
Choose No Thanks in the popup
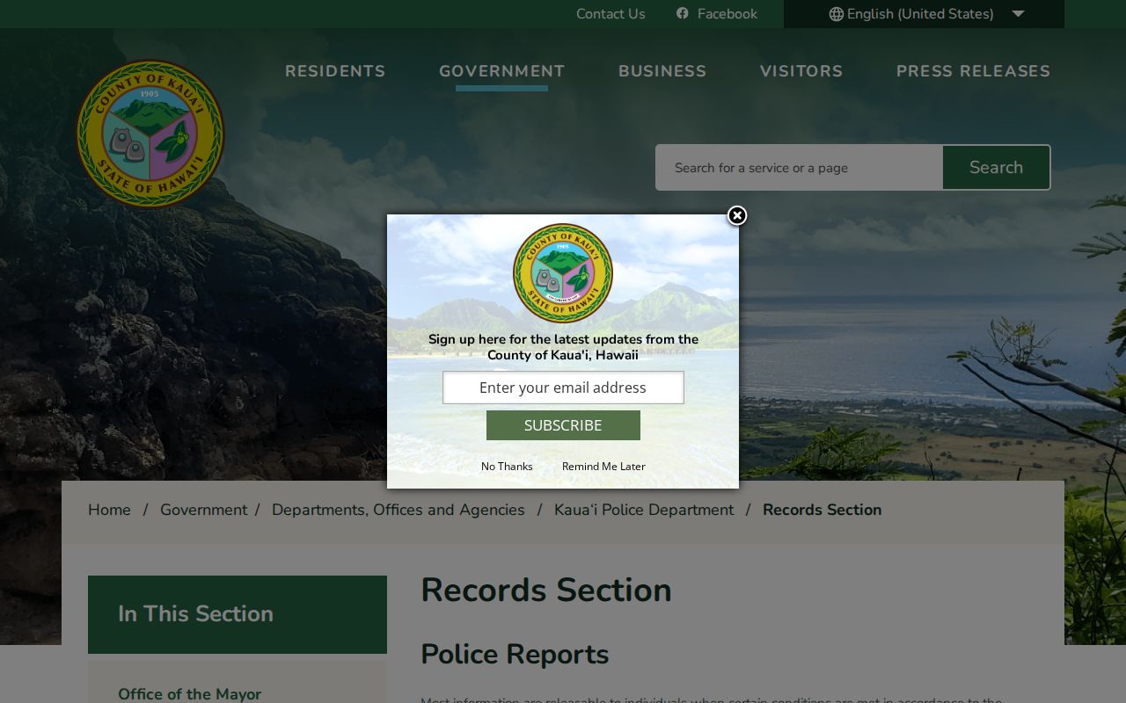pos(507,467)
